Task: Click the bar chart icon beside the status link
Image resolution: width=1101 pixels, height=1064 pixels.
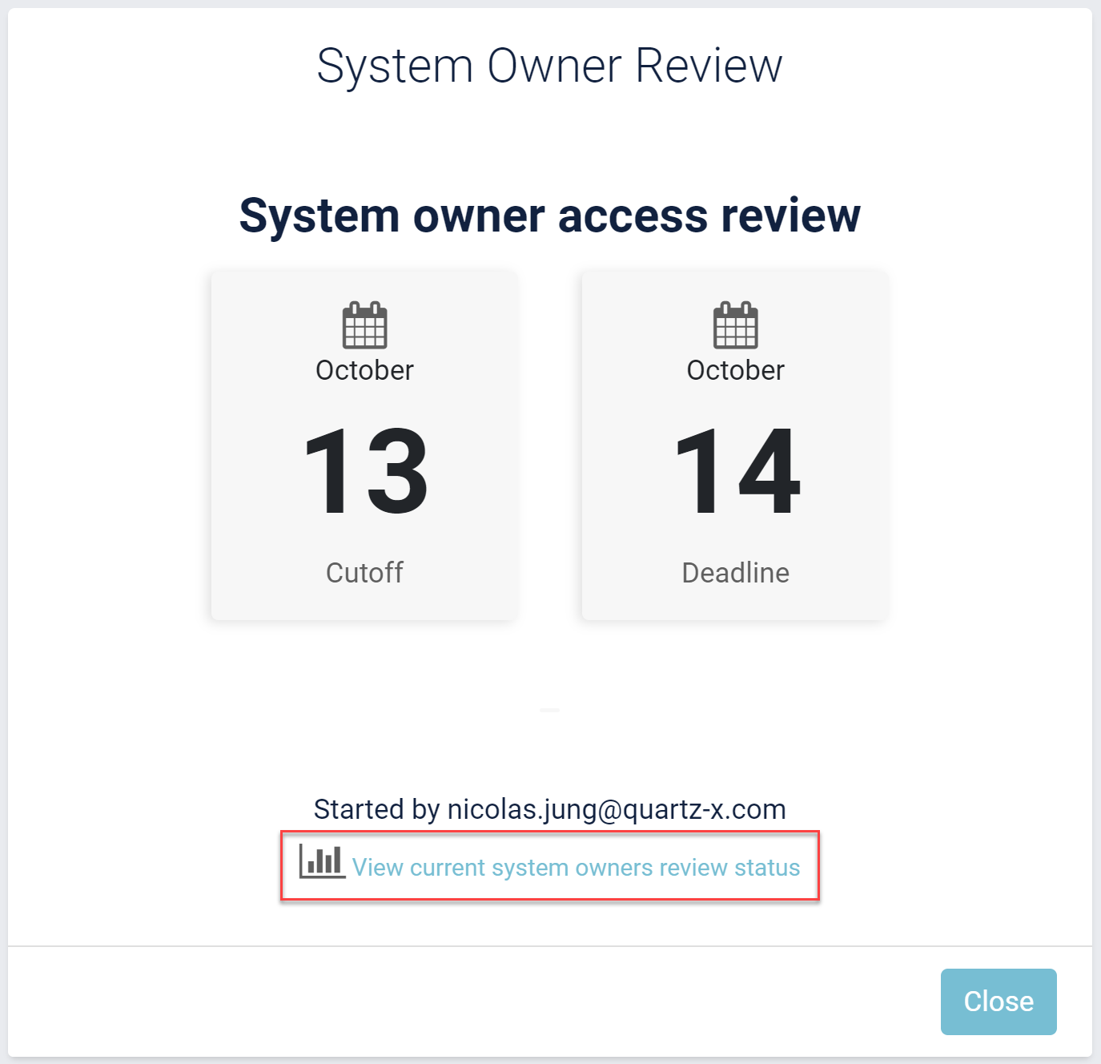Action: coord(322,862)
